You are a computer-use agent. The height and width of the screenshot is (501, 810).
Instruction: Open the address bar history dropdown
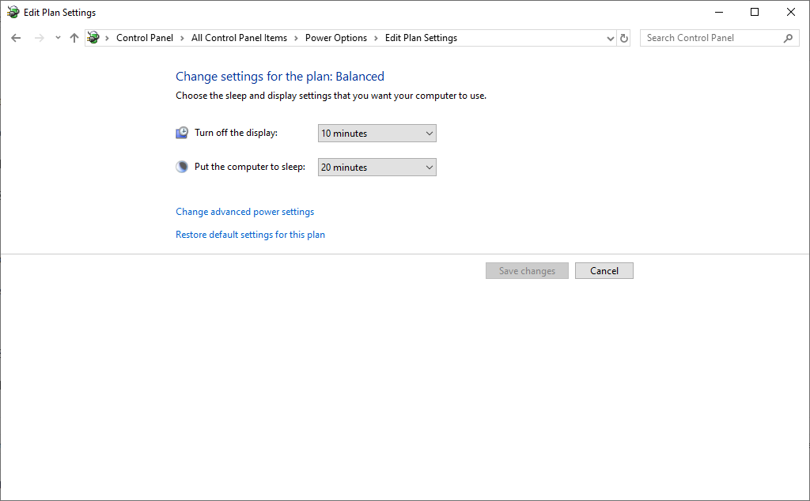(610, 38)
